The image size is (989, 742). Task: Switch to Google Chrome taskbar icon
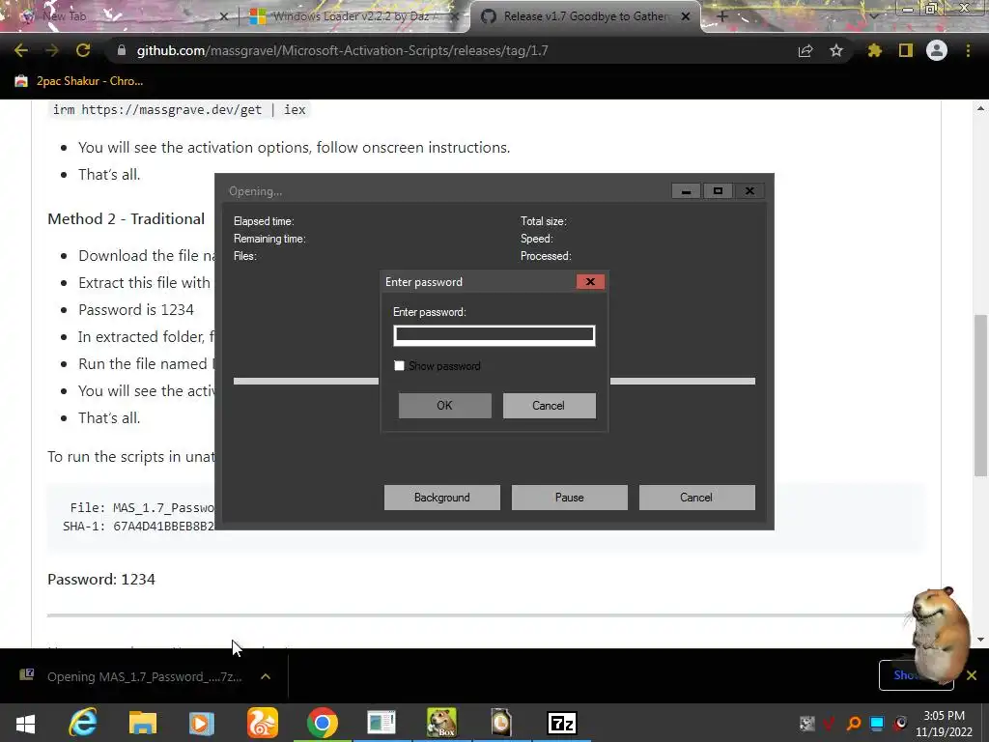323,723
